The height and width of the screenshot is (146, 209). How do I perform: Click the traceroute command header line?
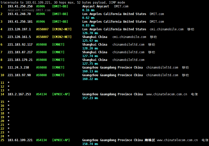tap(63, 3)
